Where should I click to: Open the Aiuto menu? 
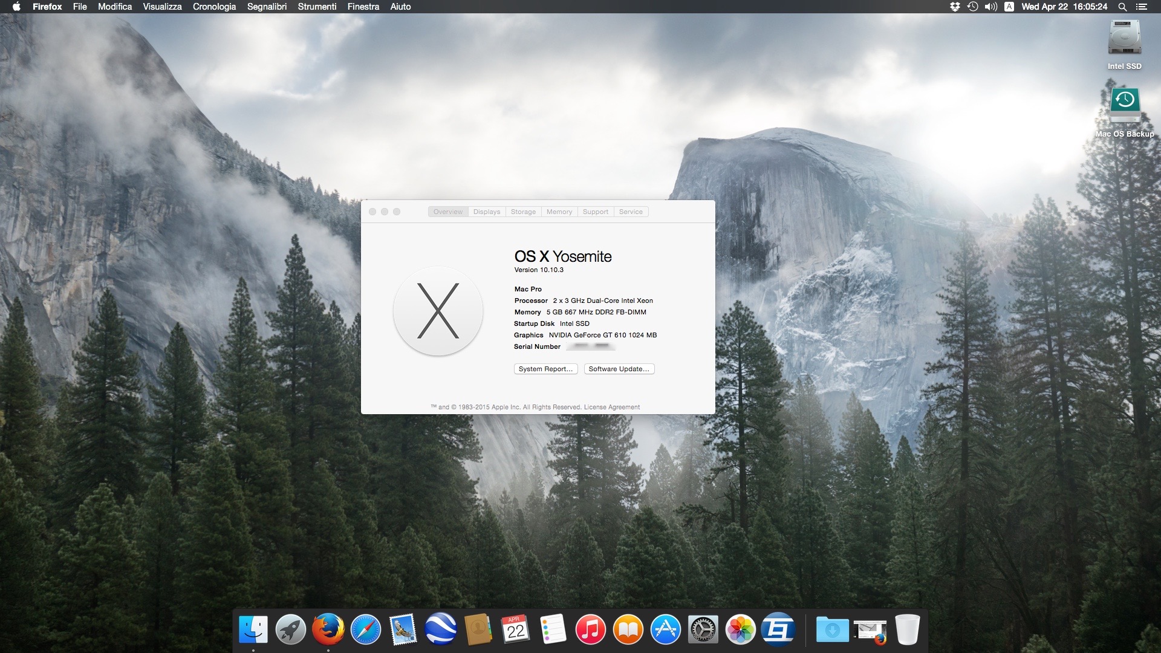[400, 7]
